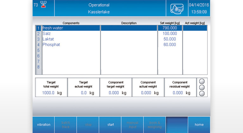Open manual input
The width and height of the screenshot is (243, 133).
click(x=132, y=125)
